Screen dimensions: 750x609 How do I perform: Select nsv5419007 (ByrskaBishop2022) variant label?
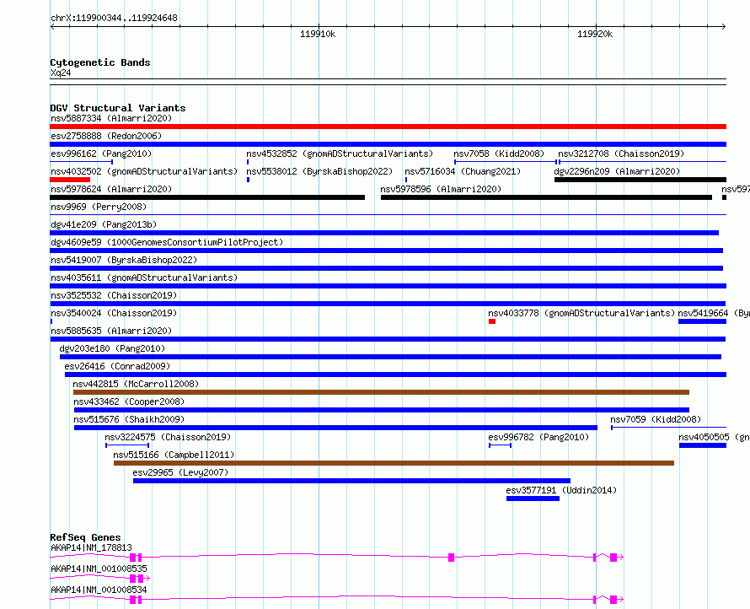[124, 260]
